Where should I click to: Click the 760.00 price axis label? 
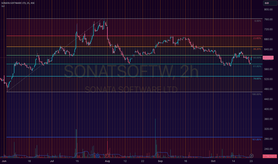click(268, 19)
